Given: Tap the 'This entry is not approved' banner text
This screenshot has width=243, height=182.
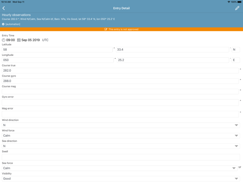Looking at the screenshot, I should [x=123, y=29].
